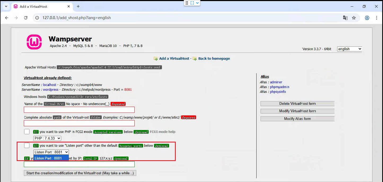Click the fullscreen frame icon in top toolbar

point(192,3)
